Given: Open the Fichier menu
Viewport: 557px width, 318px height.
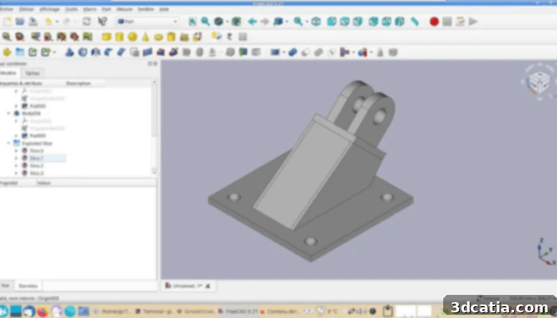Looking at the screenshot, I should pyautogui.click(x=6, y=10).
